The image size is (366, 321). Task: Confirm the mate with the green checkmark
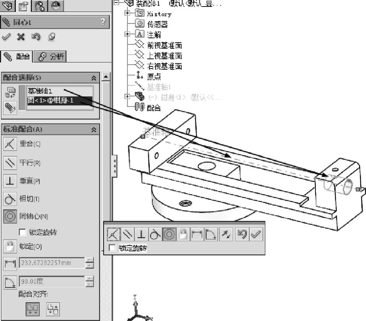click(x=6, y=37)
